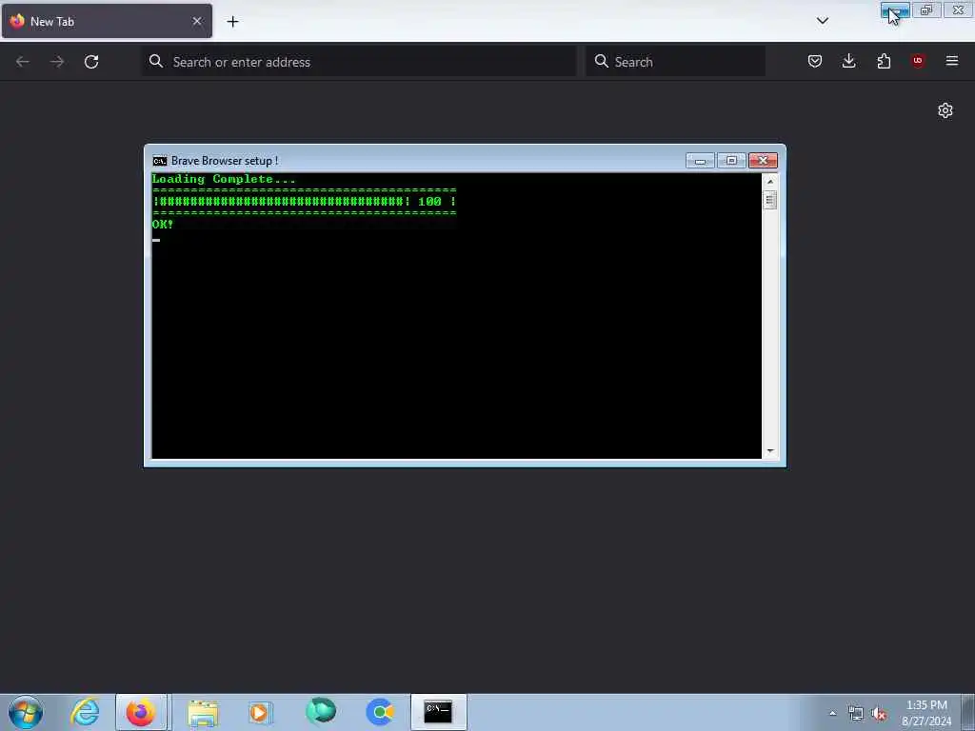Click the 'Loading Complete...' console text

pyautogui.click(x=224, y=179)
